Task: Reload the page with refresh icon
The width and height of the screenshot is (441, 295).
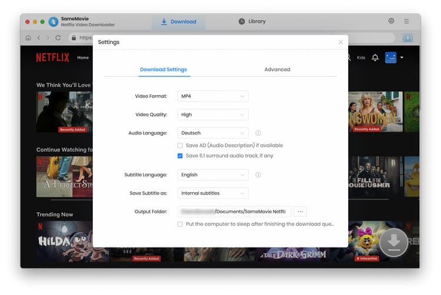Action: 58,38
